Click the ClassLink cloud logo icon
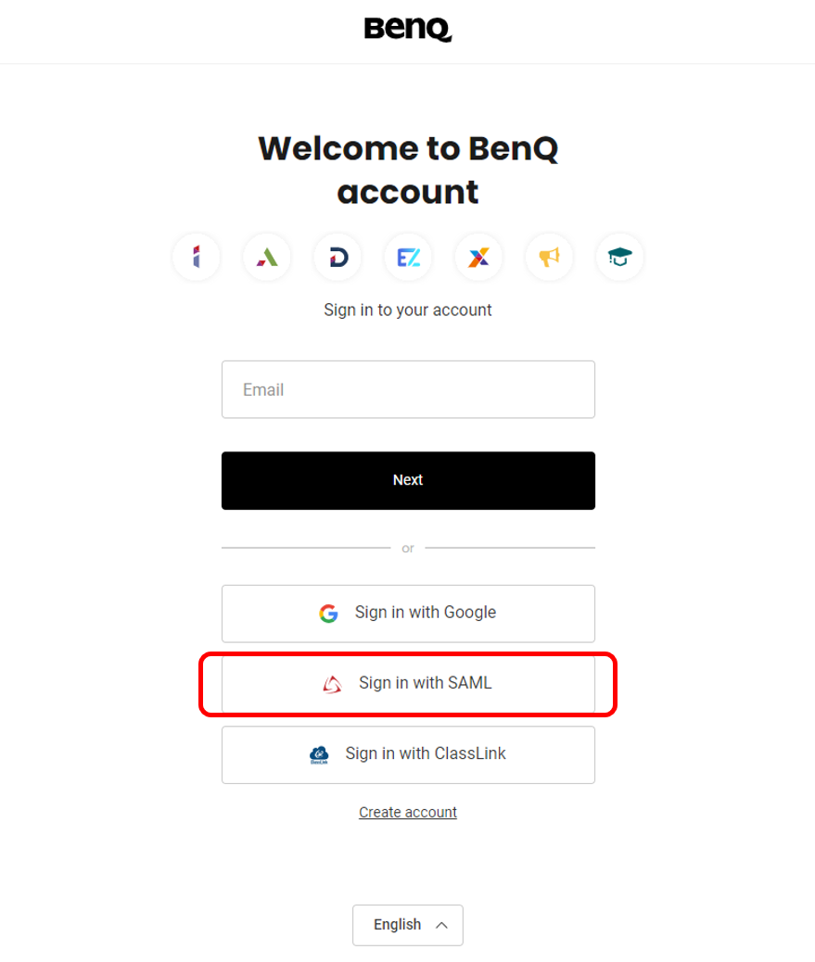 [319, 754]
